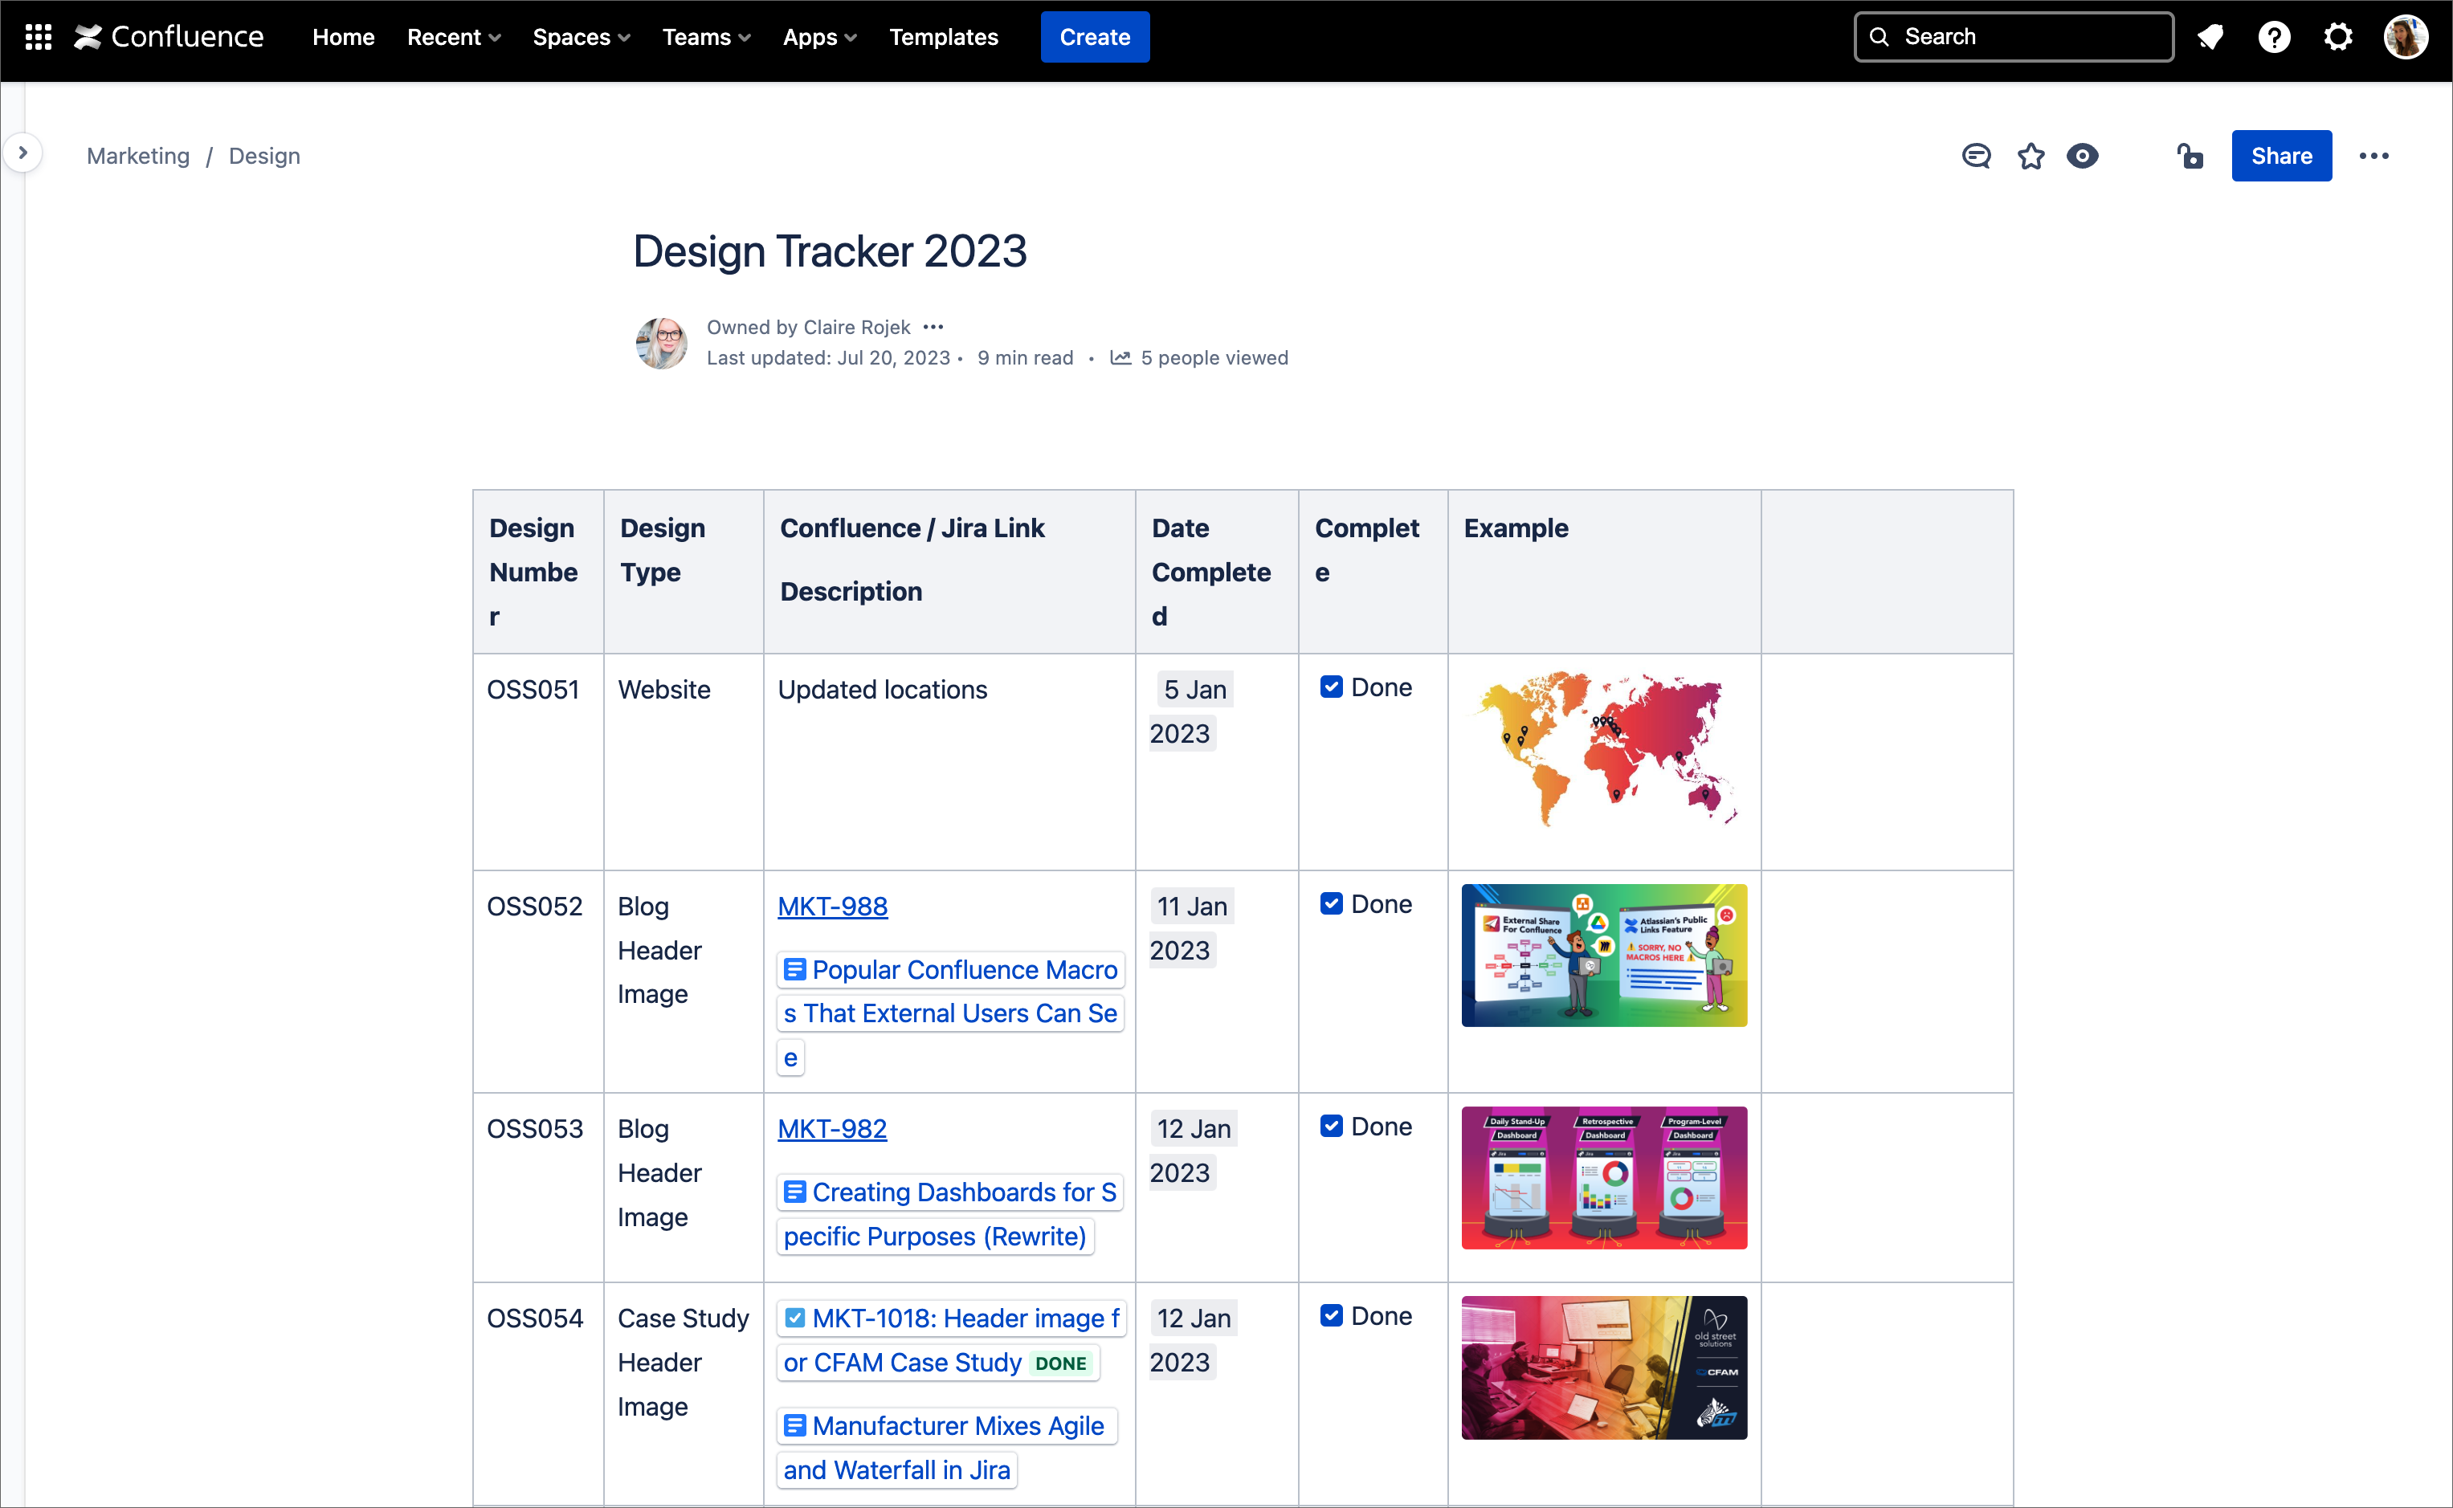This screenshot has width=2453, height=1508.
Task: Open the Templates menu item
Action: pyautogui.click(x=943, y=37)
